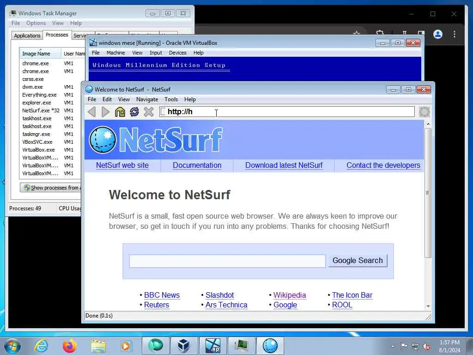Screen dimensions: 473x355
Task: Click the muted volume tray icon
Action: click(426, 346)
